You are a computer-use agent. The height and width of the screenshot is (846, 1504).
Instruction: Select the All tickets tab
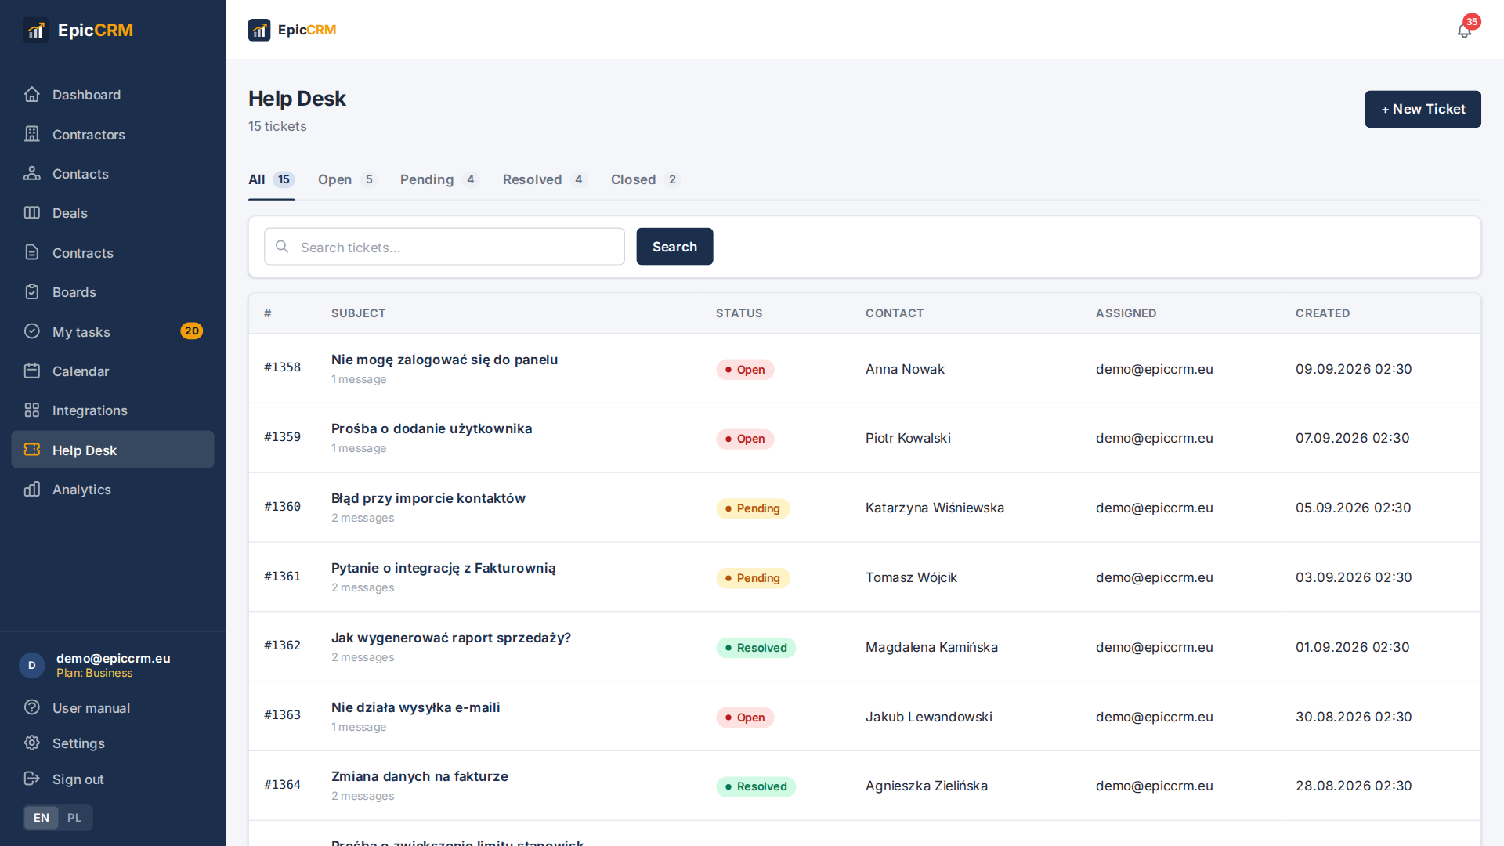271,179
